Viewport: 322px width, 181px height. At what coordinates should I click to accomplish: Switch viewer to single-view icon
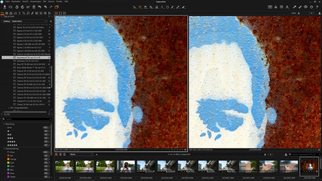pyautogui.click(x=60, y=13)
